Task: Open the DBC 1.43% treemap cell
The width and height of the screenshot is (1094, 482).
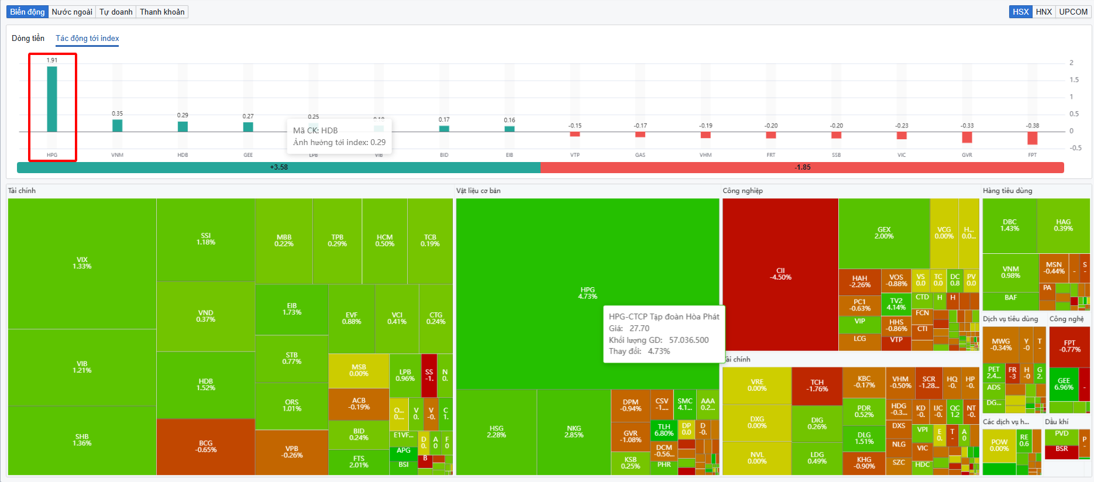Action: click(1010, 226)
